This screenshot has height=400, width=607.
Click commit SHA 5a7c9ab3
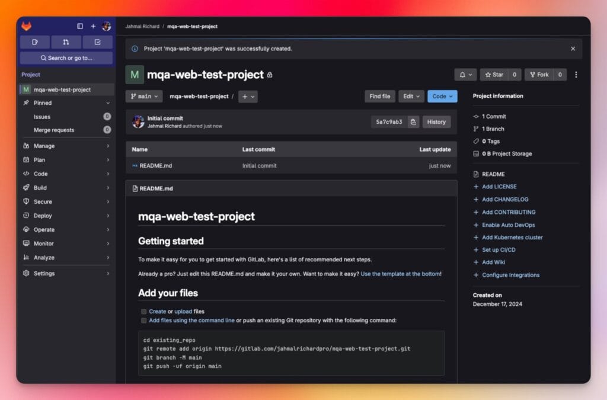[x=389, y=122]
